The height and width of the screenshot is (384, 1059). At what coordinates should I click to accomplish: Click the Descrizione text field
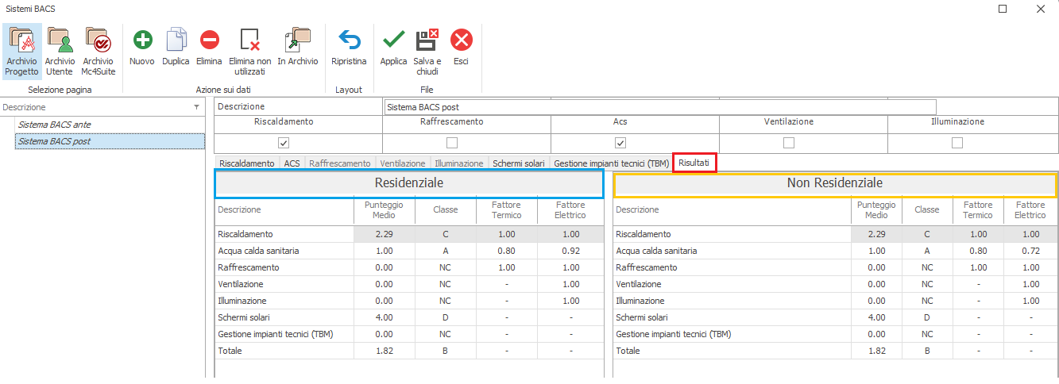659,107
